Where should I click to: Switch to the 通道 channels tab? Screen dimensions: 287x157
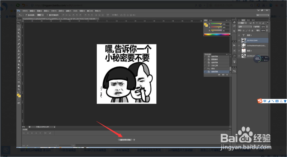248,20
